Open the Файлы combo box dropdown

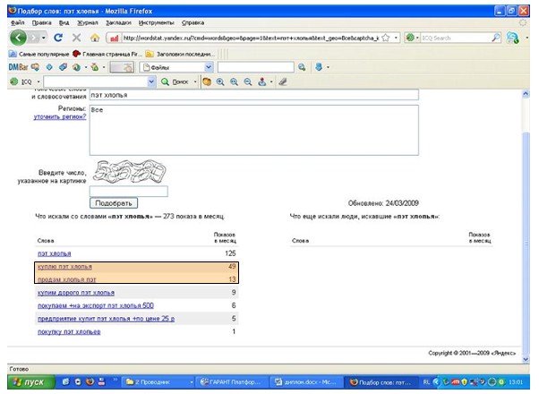209,67
